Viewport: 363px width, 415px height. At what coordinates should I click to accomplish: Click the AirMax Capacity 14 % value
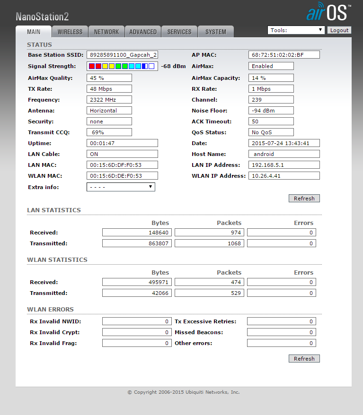coord(271,78)
